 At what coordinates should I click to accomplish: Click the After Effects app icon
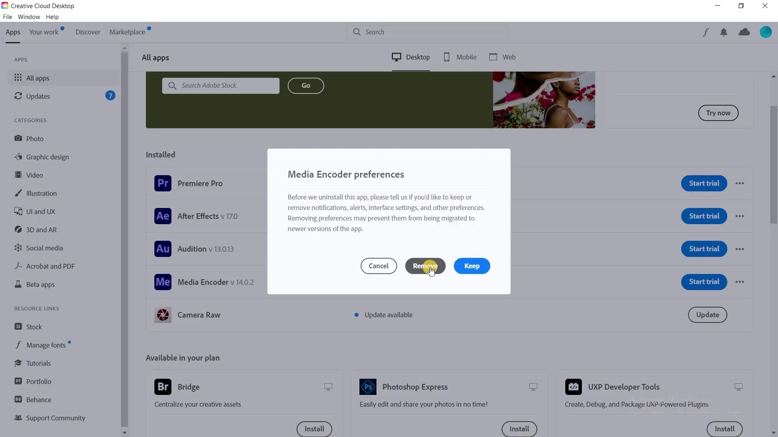point(162,216)
